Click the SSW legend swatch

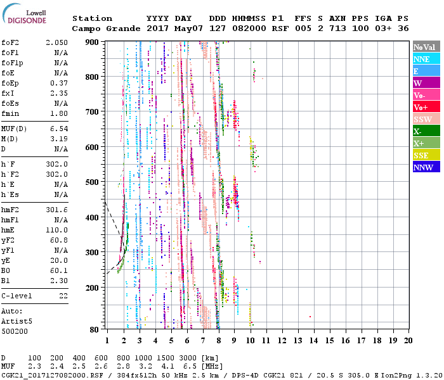(426, 119)
